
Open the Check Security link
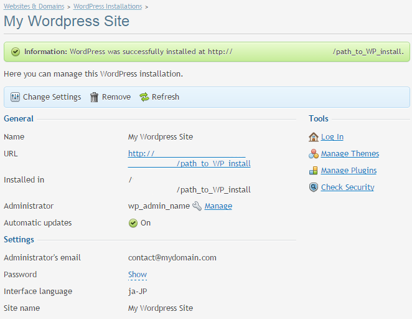(347, 188)
